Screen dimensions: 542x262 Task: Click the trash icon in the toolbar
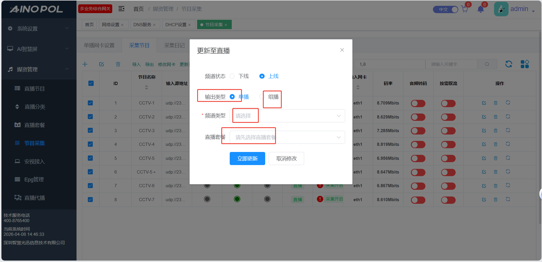(118, 64)
